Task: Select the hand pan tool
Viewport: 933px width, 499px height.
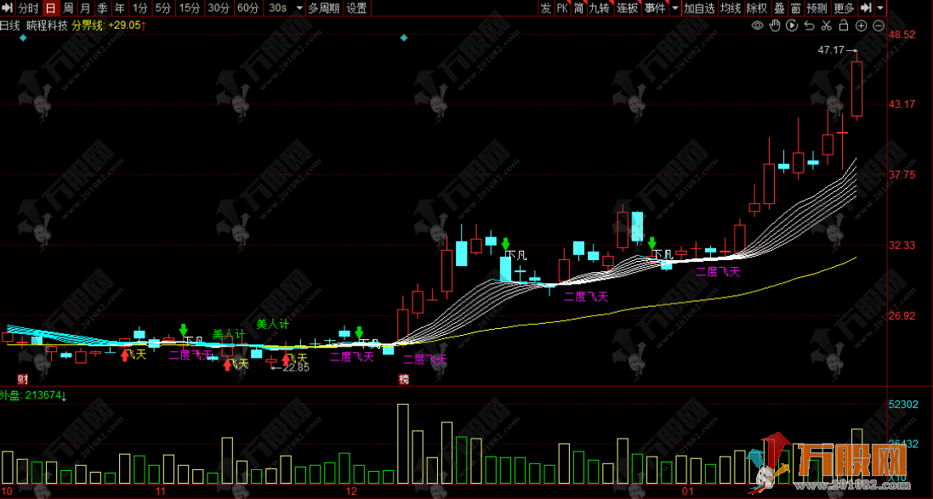Action: pyautogui.click(x=775, y=26)
